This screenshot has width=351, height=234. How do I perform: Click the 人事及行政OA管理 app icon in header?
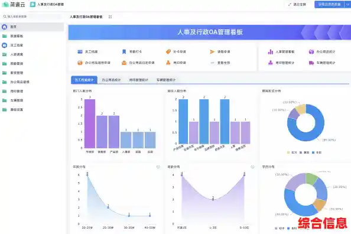[x=32, y=4]
